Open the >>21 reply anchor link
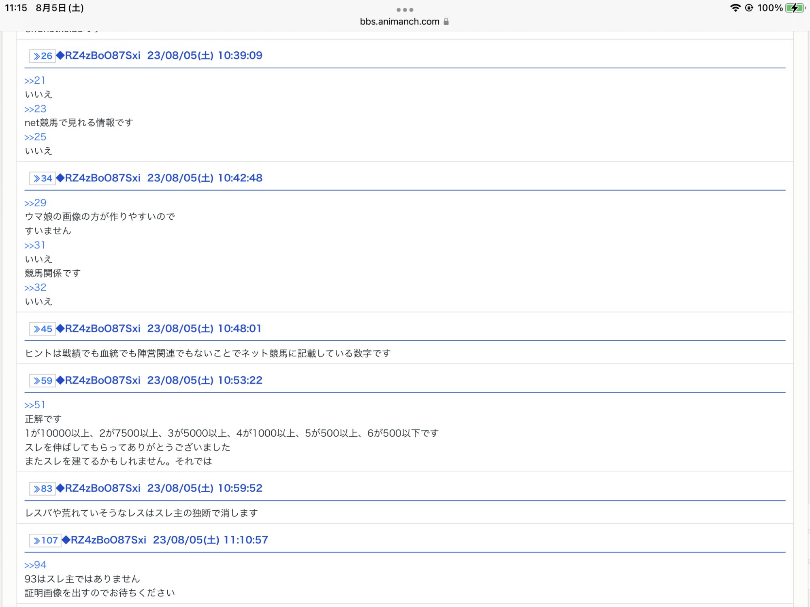This screenshot has height=607, width=810. click(35, 81)
